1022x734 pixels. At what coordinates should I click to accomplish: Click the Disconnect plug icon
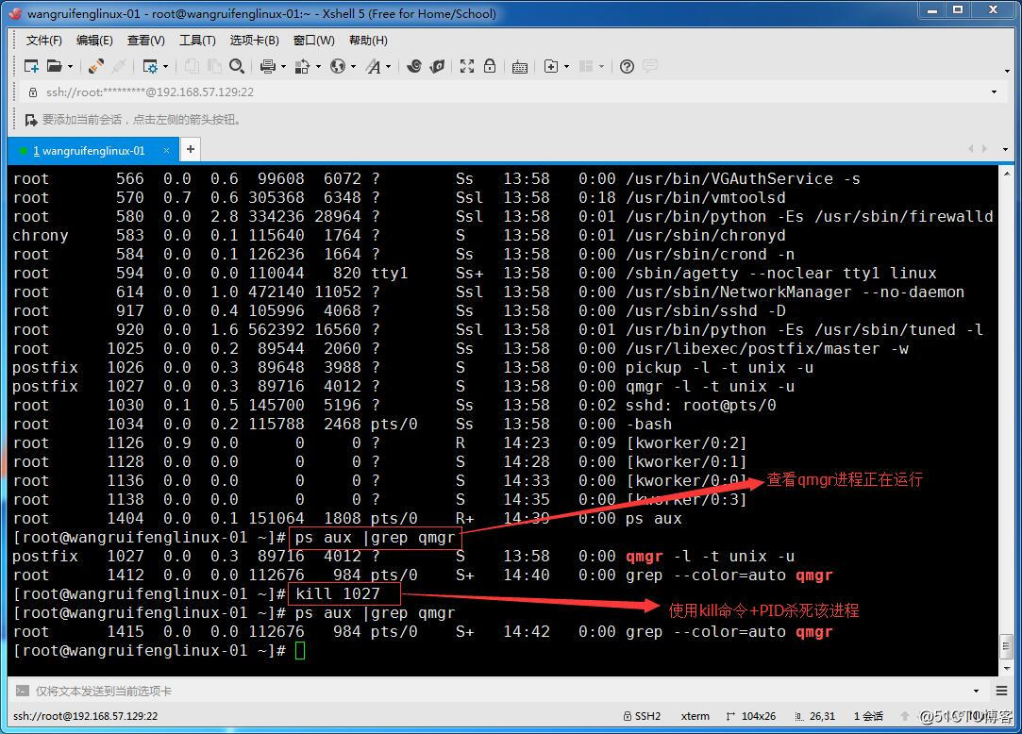[119, 66]
